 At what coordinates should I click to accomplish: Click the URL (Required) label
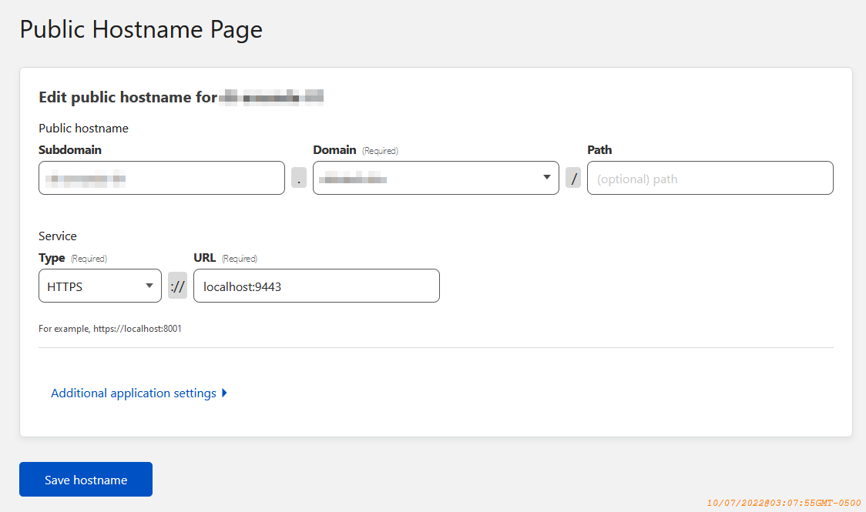pos(225,258)
